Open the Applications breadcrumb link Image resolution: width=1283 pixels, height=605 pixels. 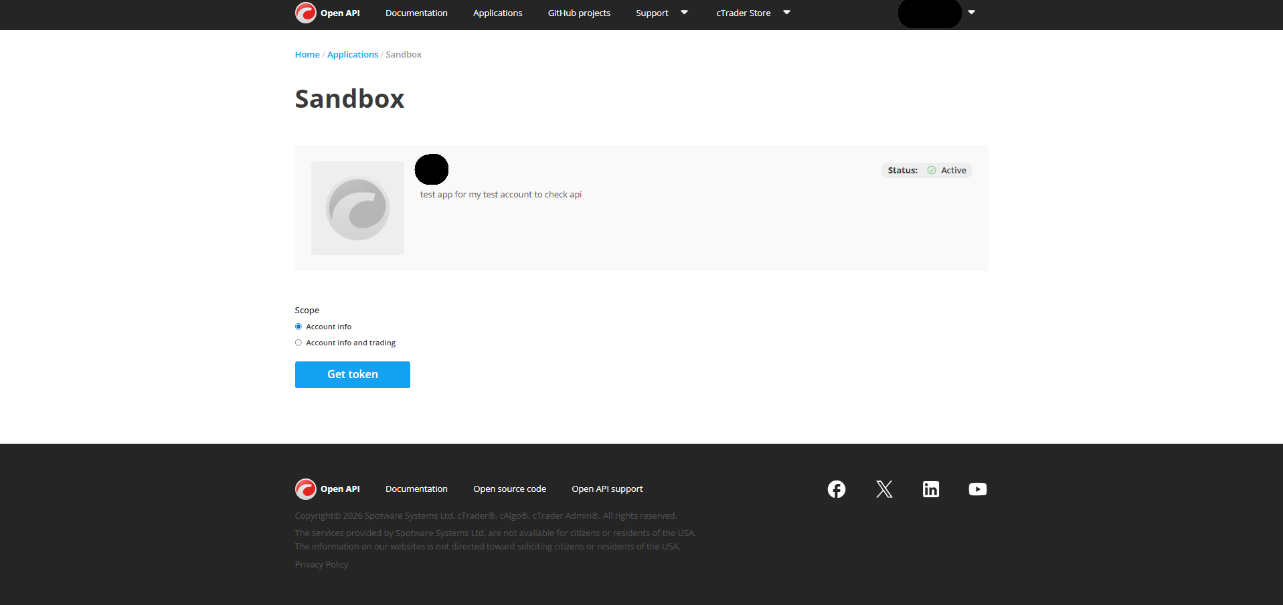(353, 54)
